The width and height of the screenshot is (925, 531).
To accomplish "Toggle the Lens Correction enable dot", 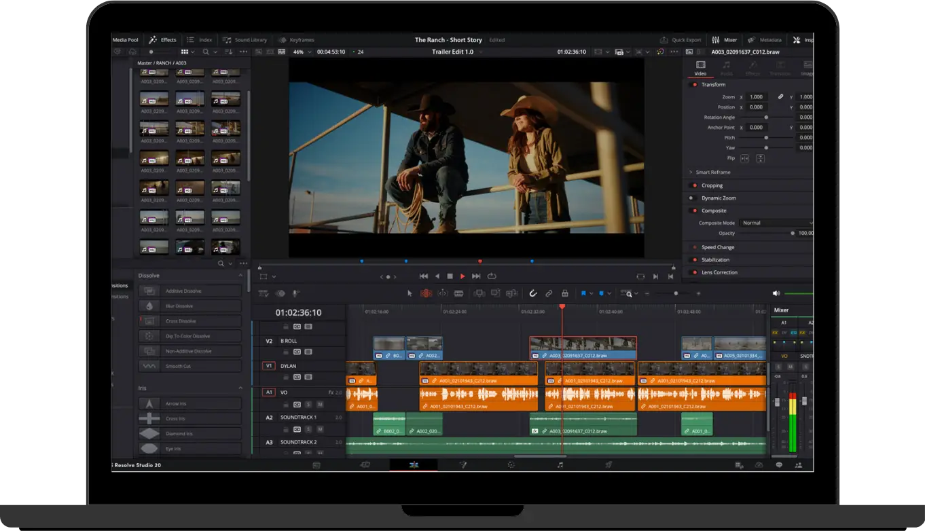I will [695, 272].
